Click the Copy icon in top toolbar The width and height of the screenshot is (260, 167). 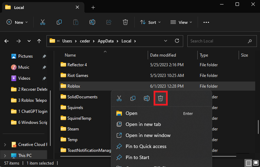[59, 22]
